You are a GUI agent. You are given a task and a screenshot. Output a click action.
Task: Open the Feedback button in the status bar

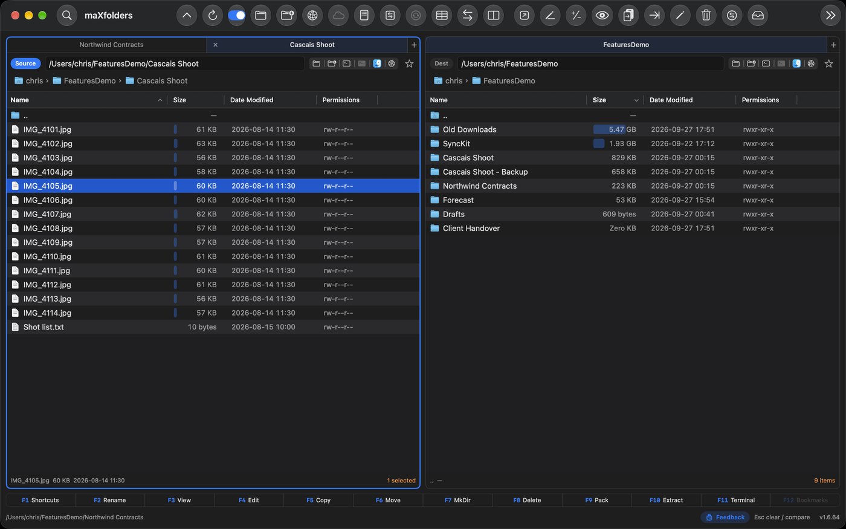tap(725, 518)
